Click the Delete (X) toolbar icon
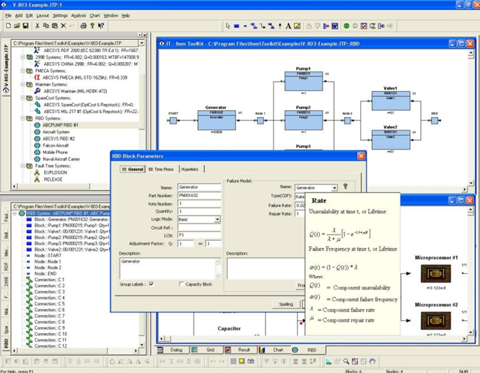480x373 pixels. click(63, 26)
